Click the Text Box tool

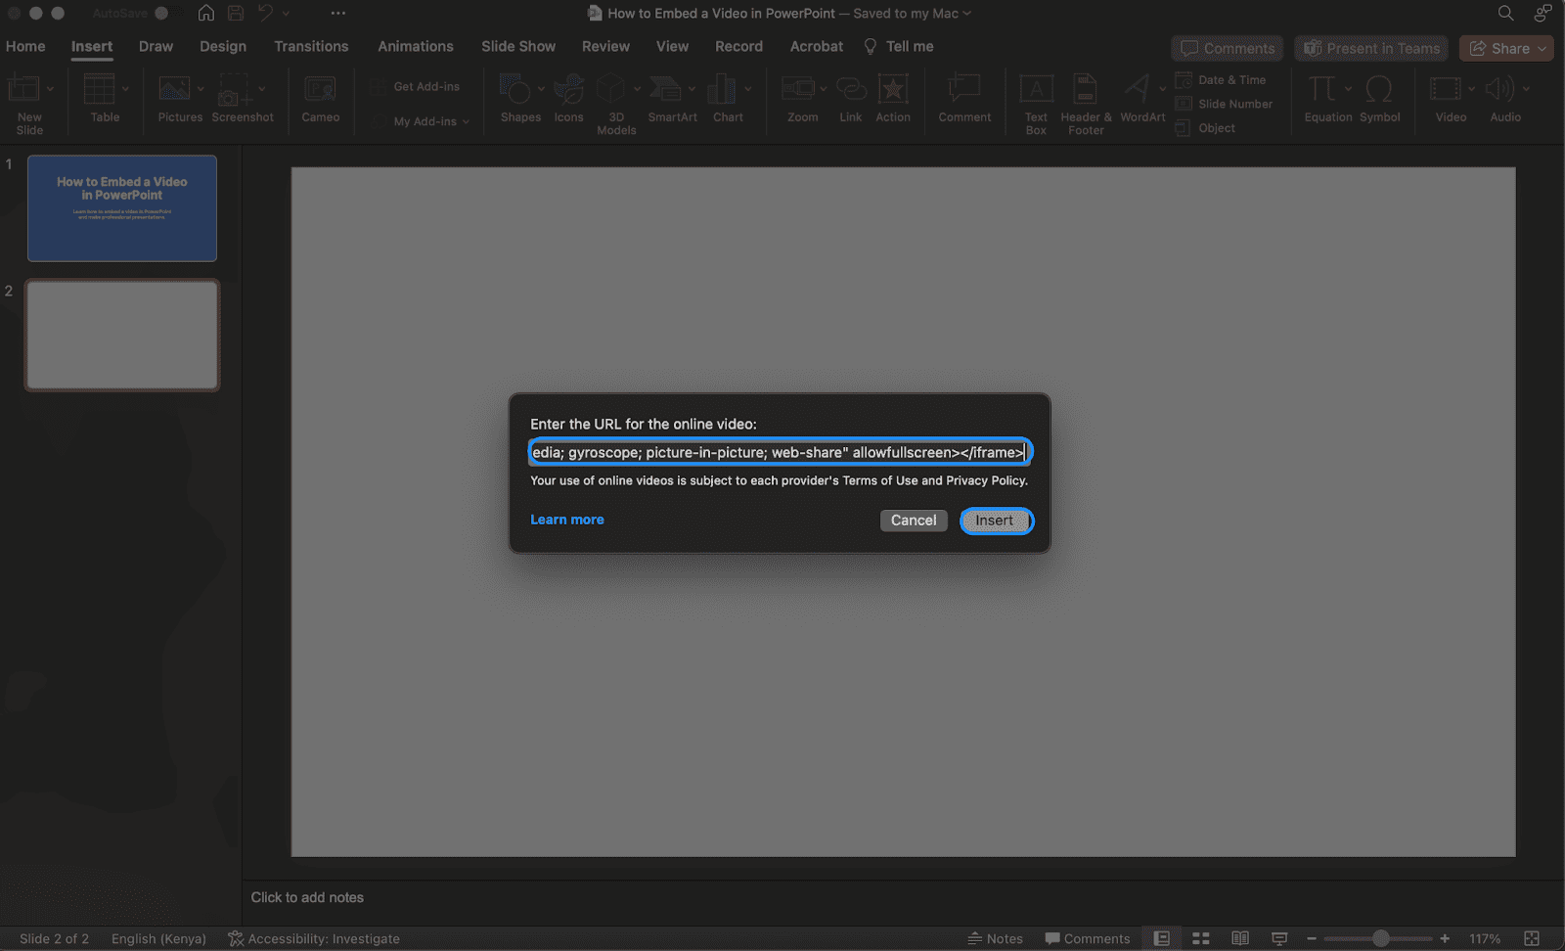coord(1037,89)
